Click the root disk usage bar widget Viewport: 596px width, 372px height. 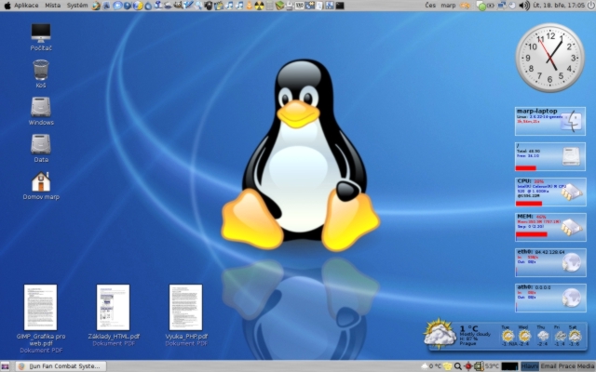coord(550,156)
